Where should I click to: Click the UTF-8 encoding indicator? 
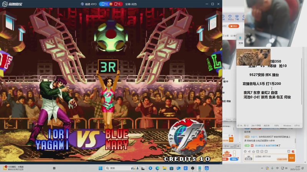(297, 126)
